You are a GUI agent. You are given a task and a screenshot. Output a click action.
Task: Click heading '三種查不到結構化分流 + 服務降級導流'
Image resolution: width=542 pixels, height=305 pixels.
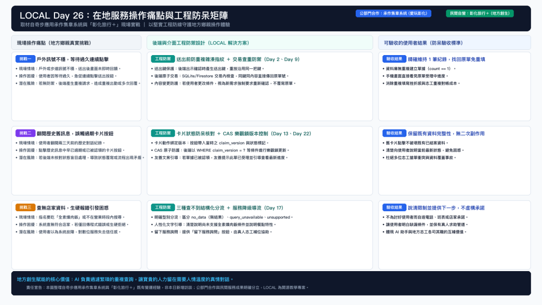coord(230,208)
